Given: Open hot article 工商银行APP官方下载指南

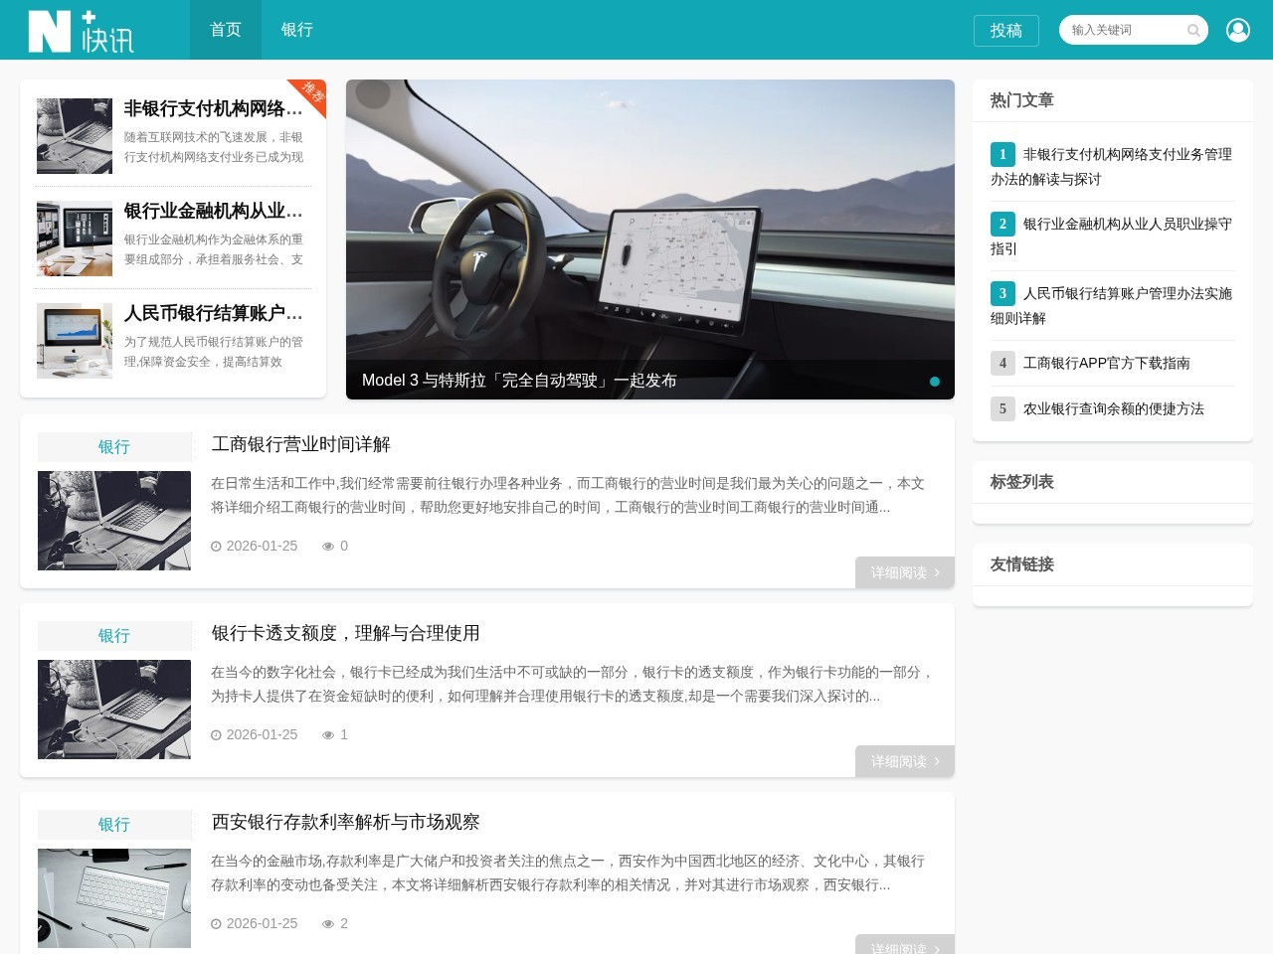Looking at the screenshot, I should coord(1106,363).
